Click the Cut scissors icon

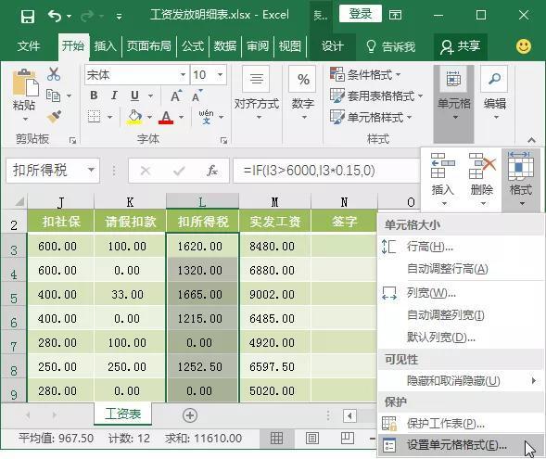pyautogui.click(x=54, y=74)
